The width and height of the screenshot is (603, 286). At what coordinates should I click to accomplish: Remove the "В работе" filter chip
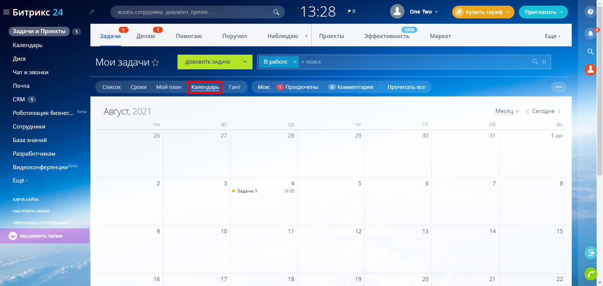pos(295,62)
